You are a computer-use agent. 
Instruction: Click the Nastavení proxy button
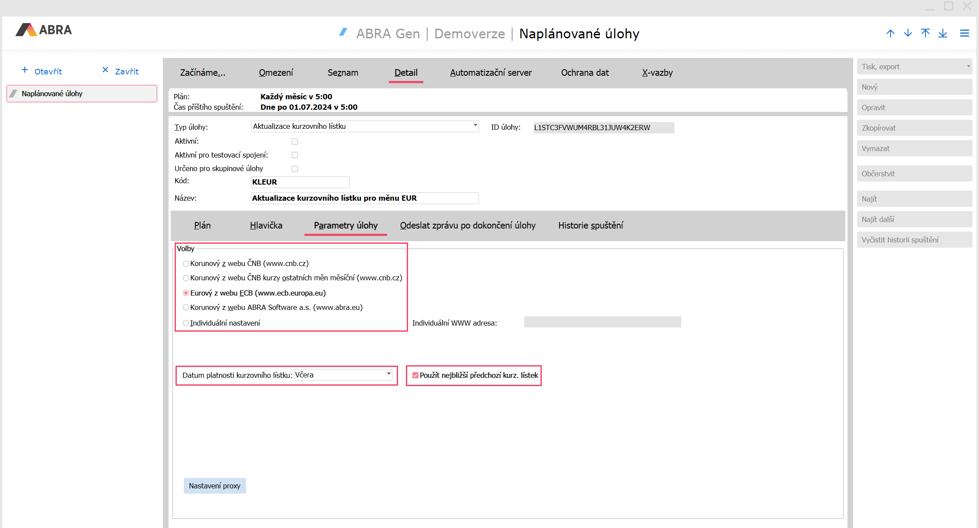[215, 486]
